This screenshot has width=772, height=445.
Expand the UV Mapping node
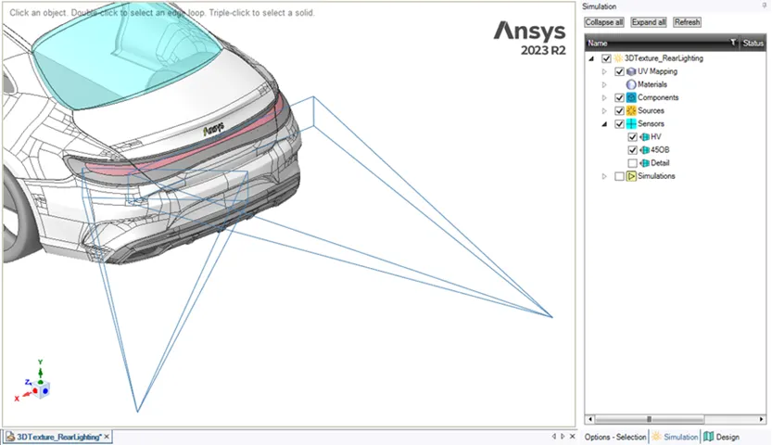click(x=604, y=71)
